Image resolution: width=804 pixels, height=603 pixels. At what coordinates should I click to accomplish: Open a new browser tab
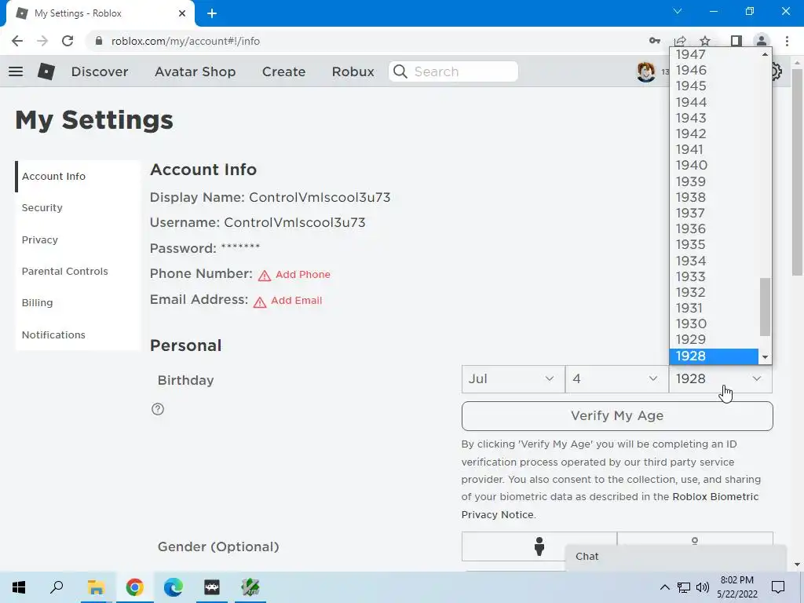click(212, 13)
